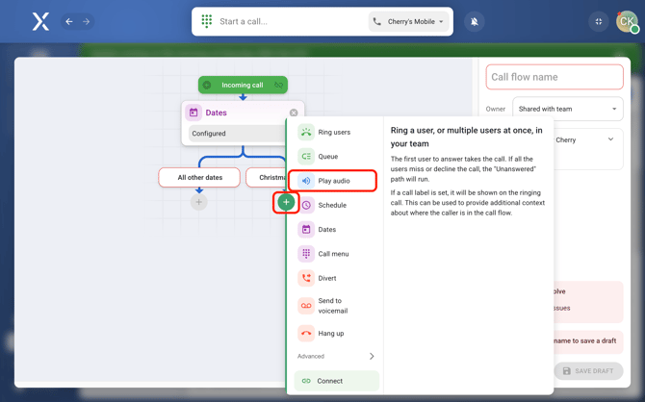
Task: Click the SAVE DRAFT button
Action: pos(588,371)
